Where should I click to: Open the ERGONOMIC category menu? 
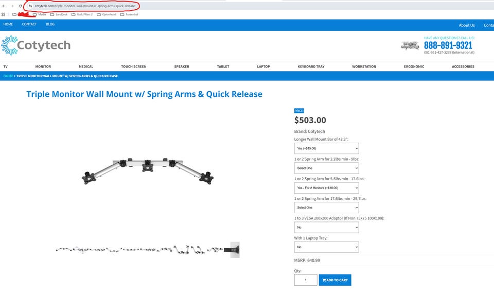(x=414, y=66)
